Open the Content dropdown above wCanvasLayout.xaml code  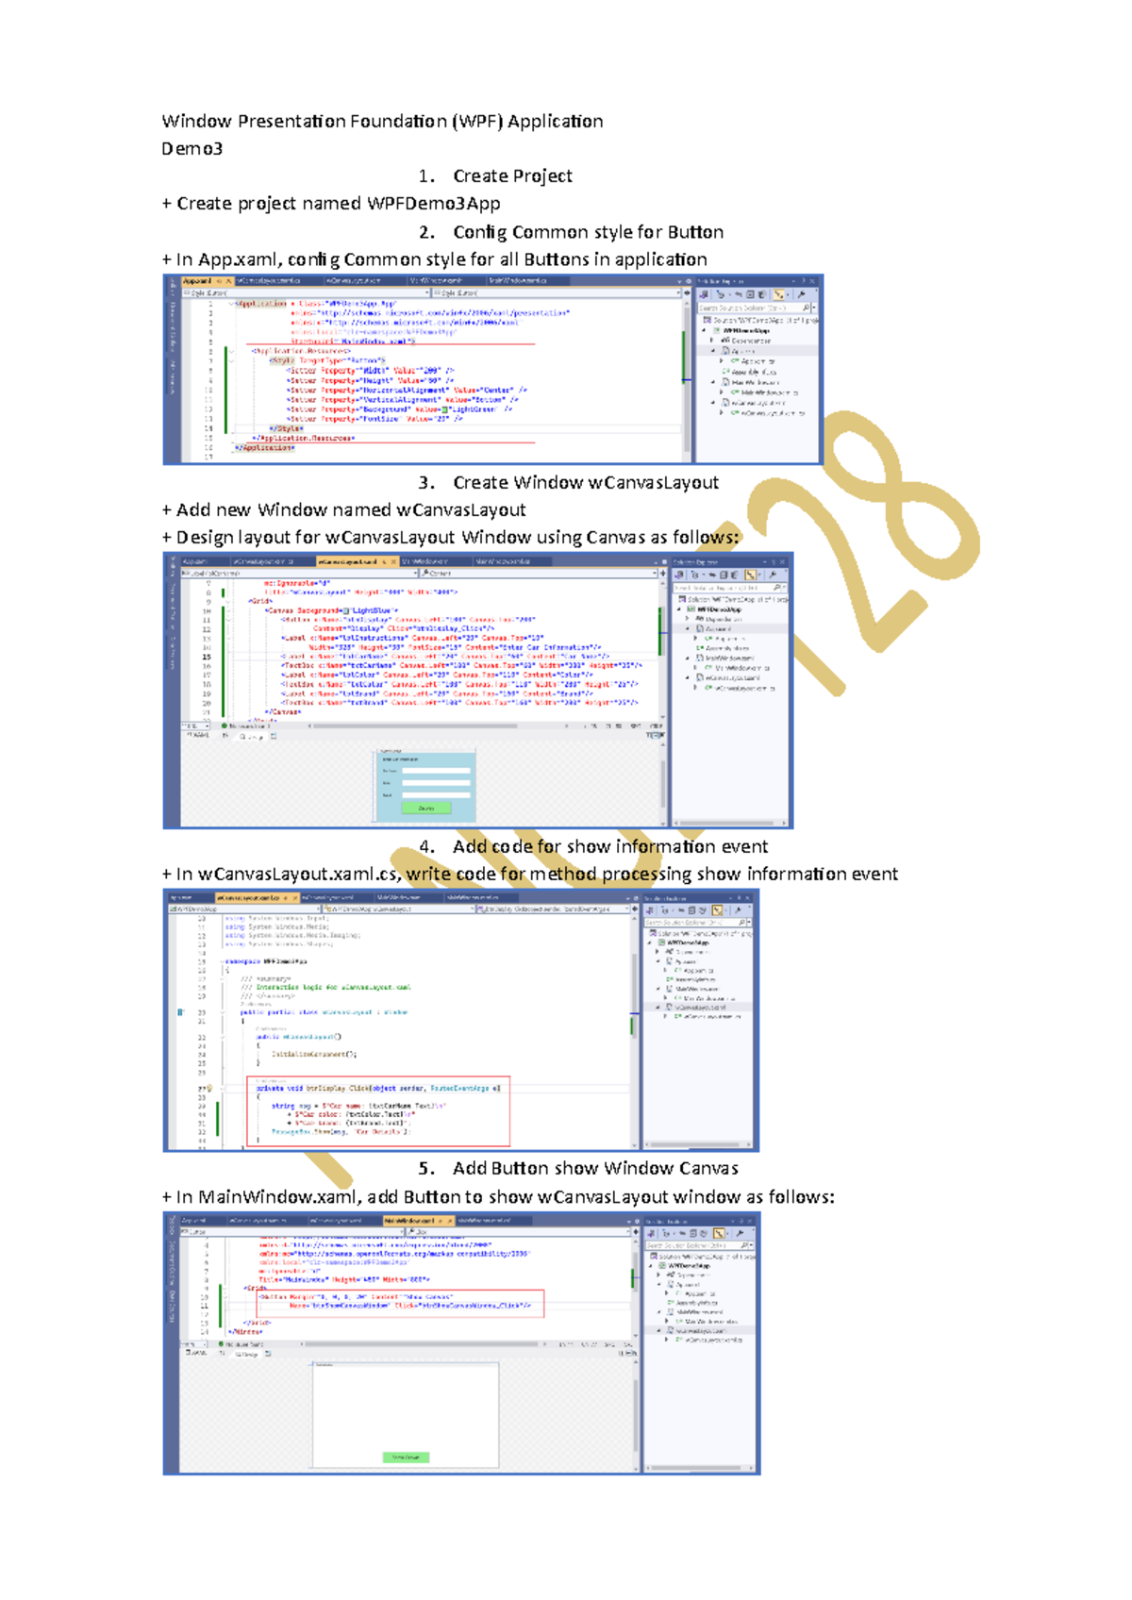pos(537,573)
